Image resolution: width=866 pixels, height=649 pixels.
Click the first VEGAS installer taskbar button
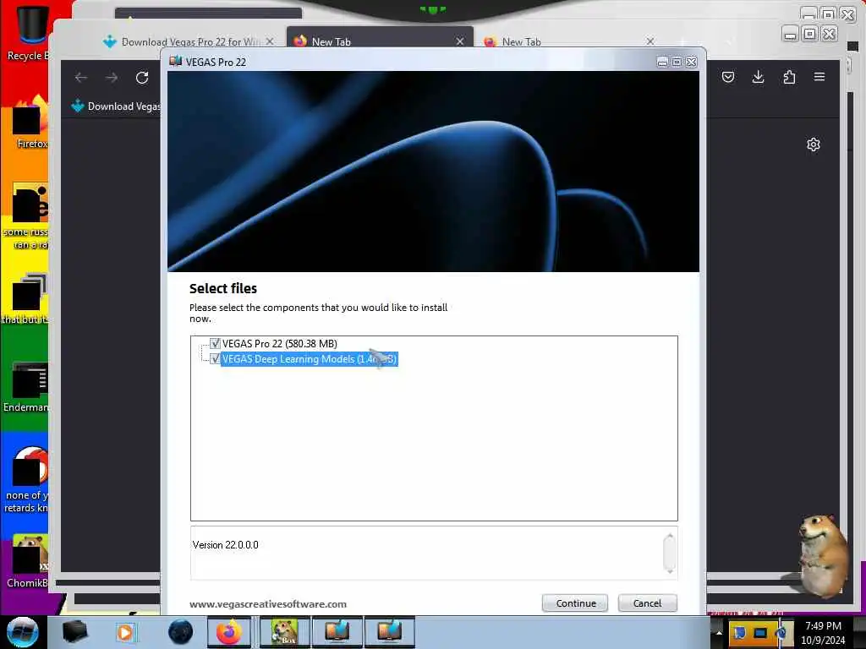(337, 632)
